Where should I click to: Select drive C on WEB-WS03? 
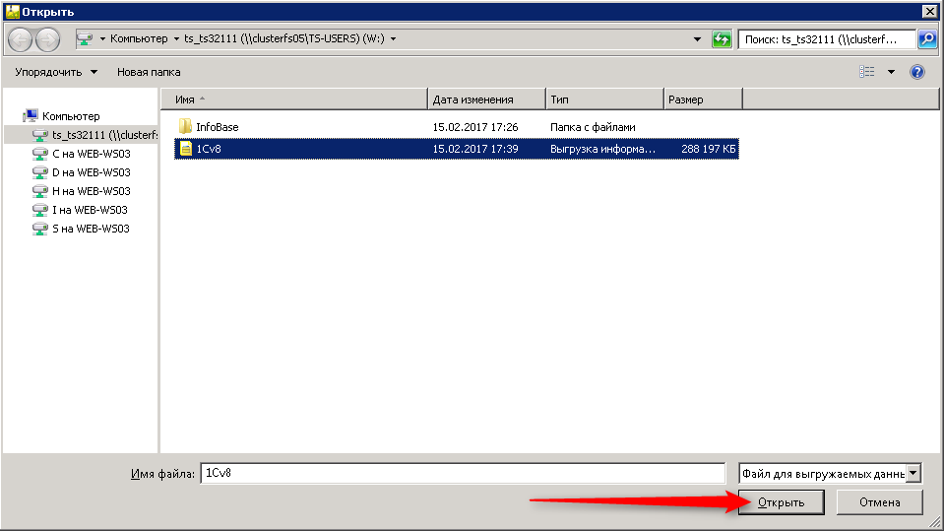coord(91,154)
